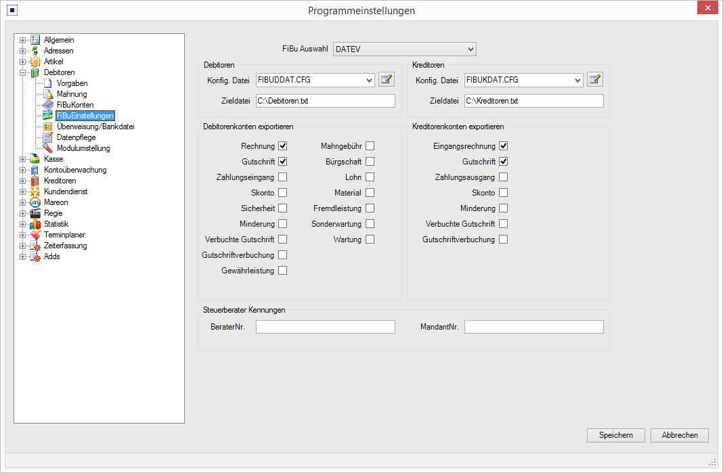Click into the BeraterNr. input field

click(325, 327)
